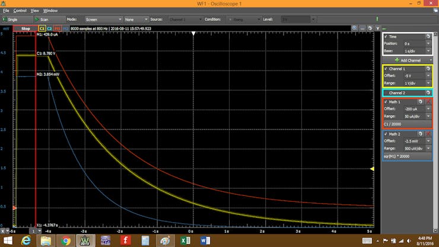Click Add Channel button

[x=408, y=61]
